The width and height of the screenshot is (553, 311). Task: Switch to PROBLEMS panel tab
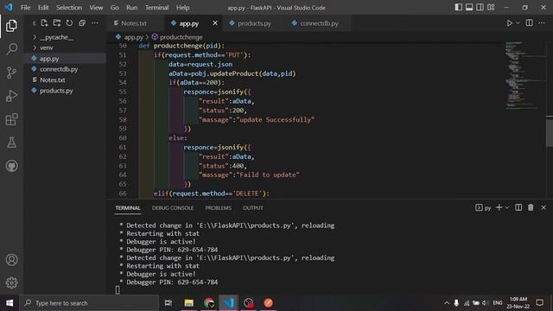tap(219, 208)
